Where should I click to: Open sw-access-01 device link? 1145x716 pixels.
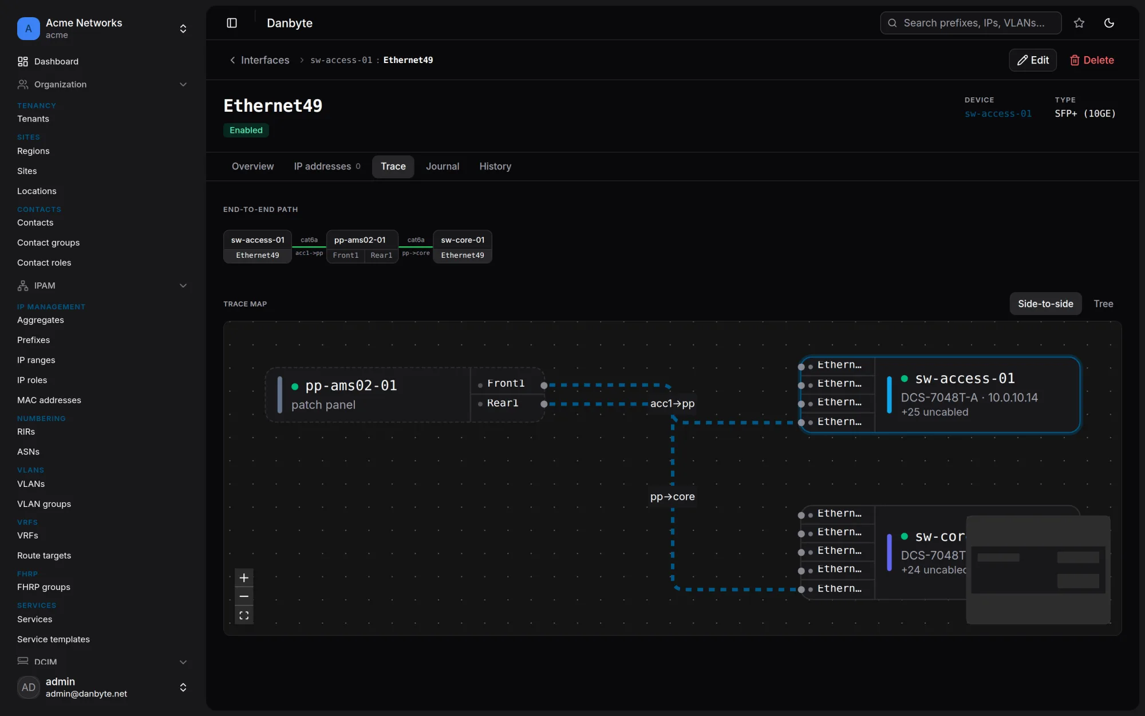click(998, 113)
